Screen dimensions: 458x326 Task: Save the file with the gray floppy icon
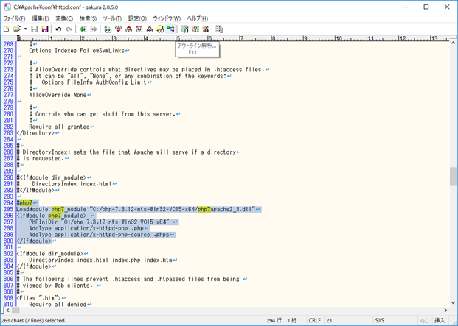coord(35,29)
